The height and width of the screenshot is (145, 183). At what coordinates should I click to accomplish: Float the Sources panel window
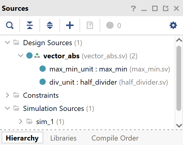pos(165,8)
